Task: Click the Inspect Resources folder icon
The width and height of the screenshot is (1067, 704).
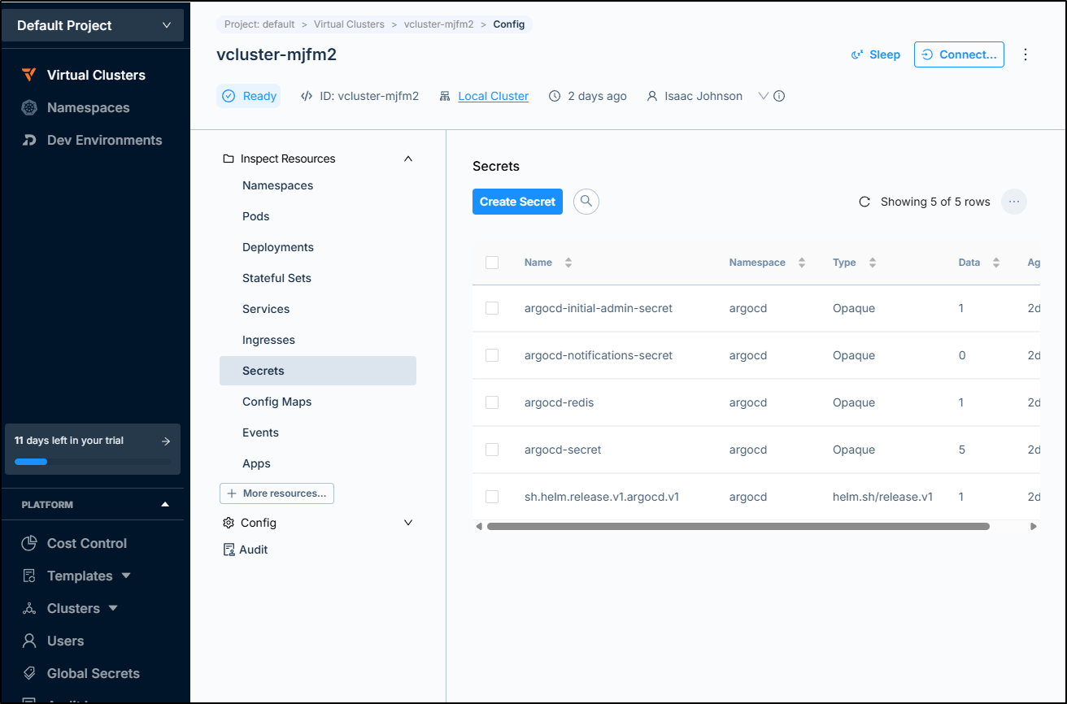Action: click(x=229, y=159)
